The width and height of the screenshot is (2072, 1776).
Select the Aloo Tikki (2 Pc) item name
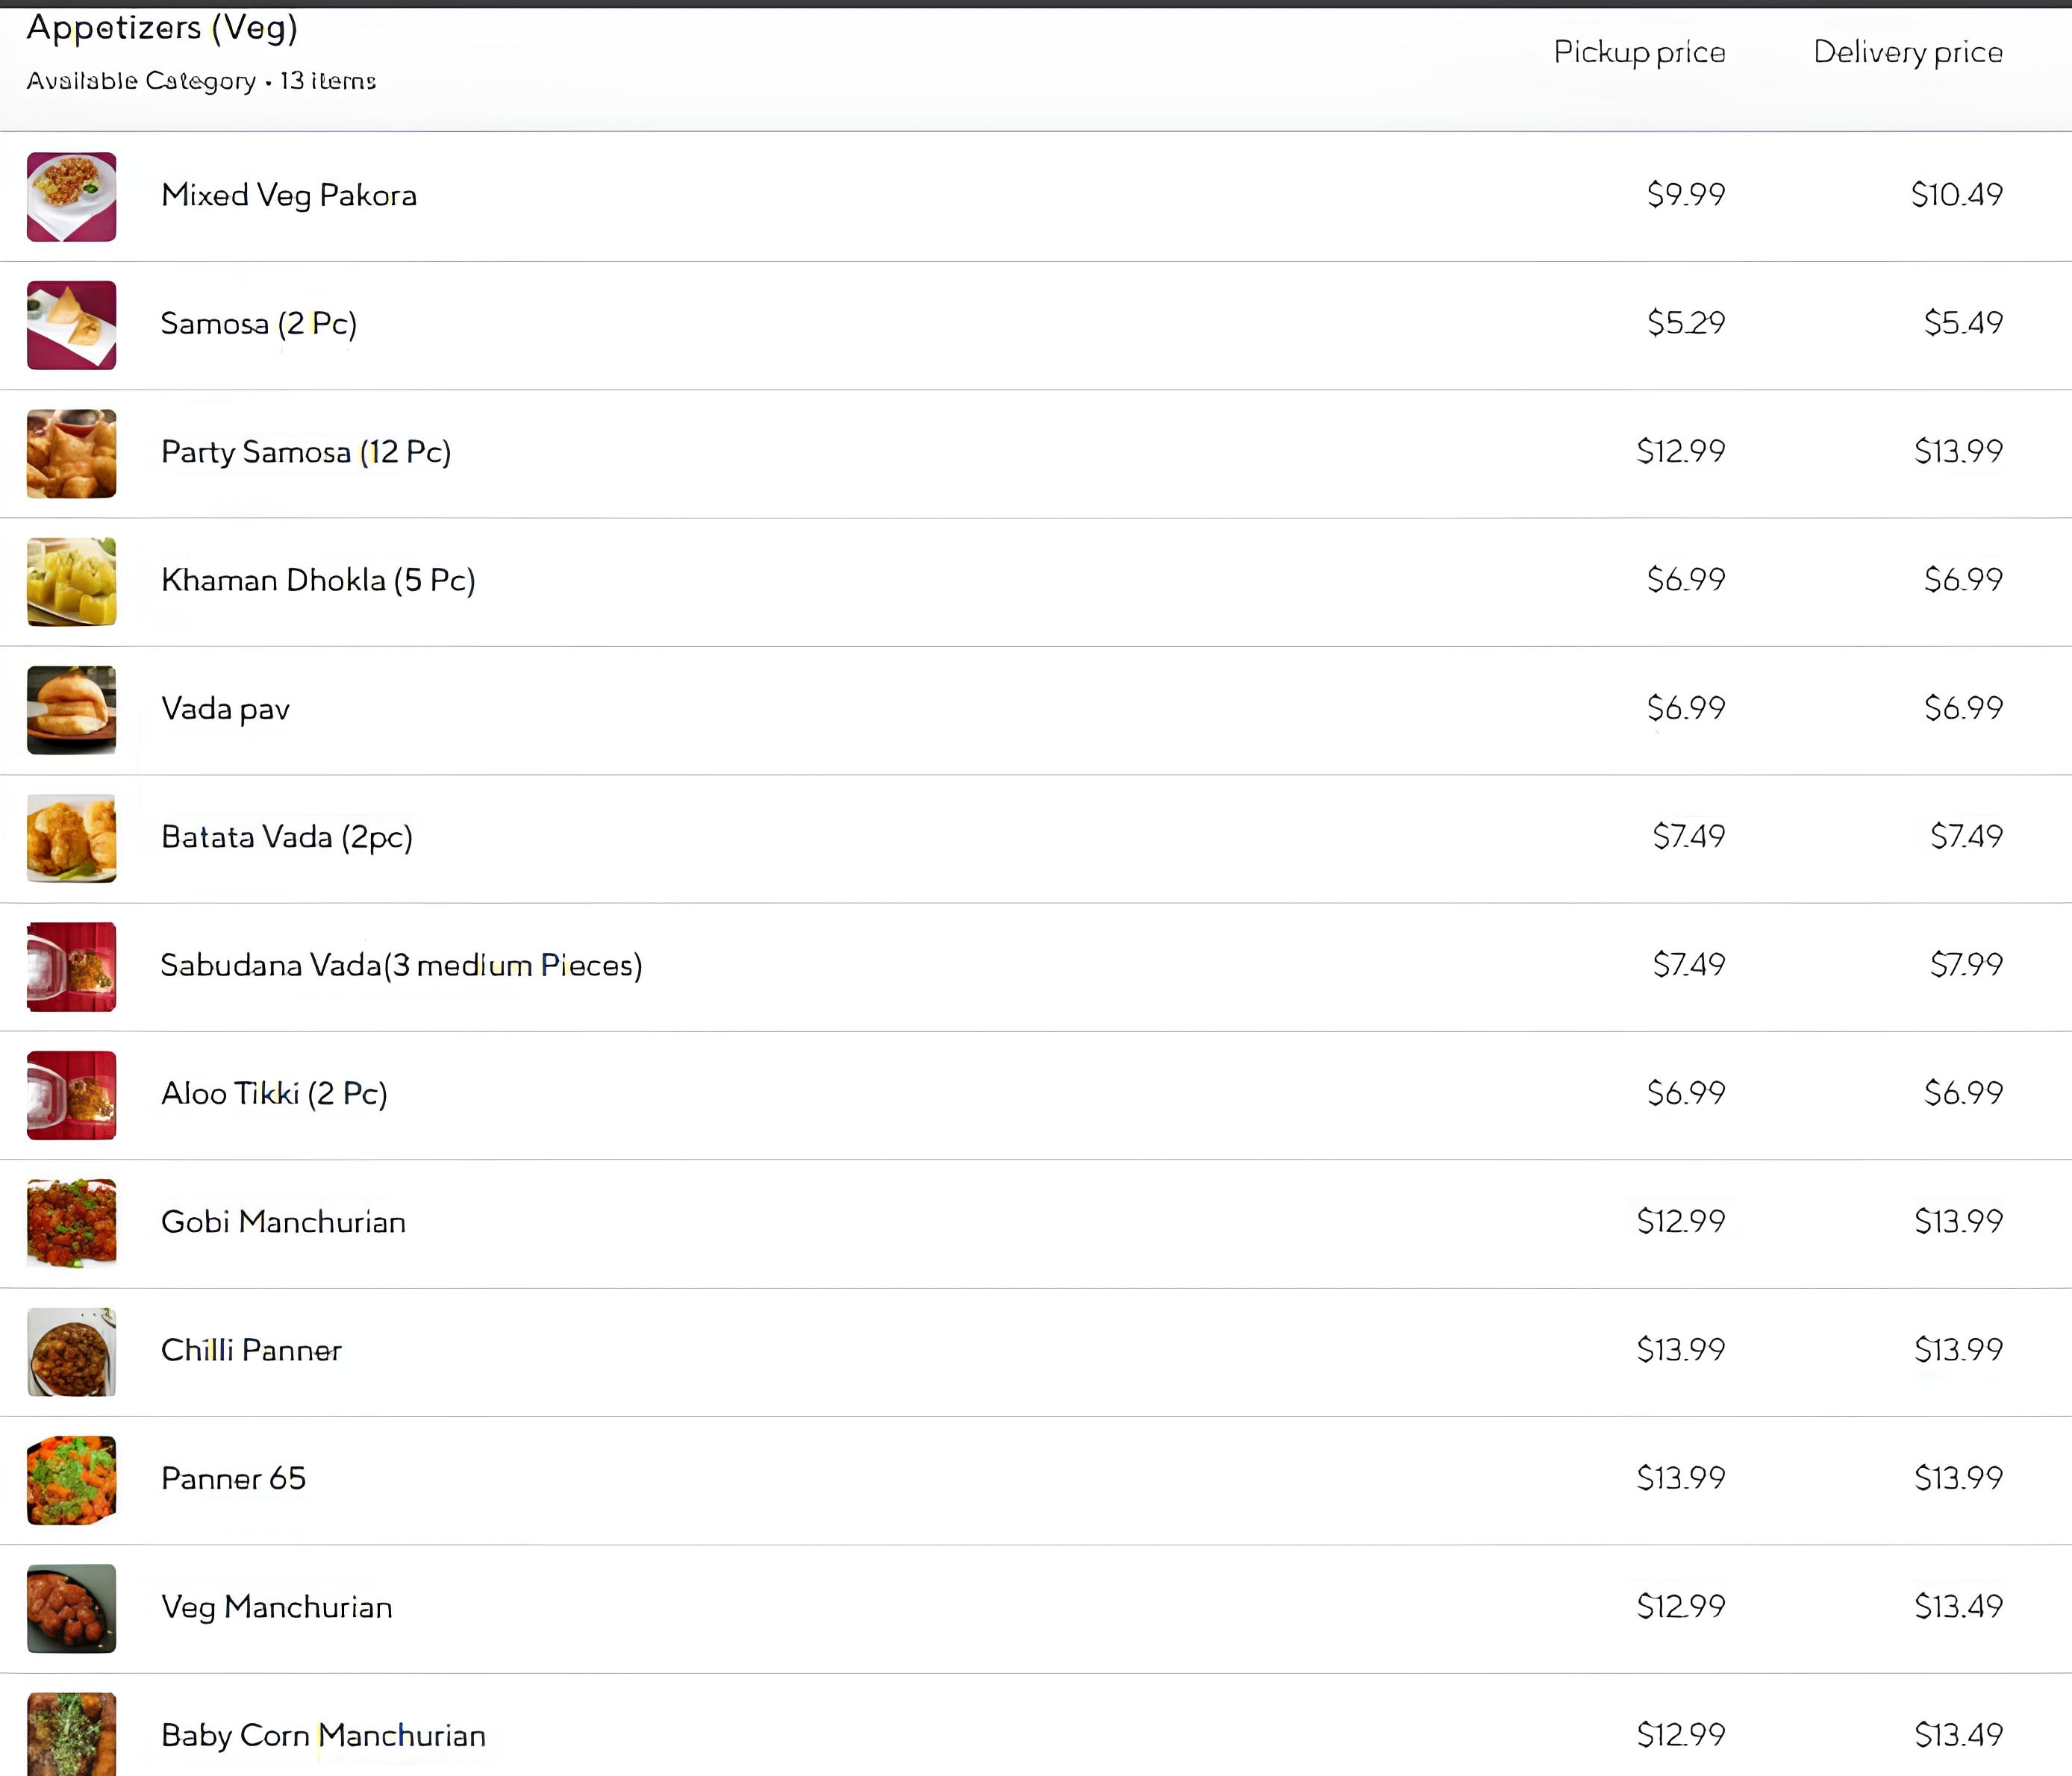[274, 1093]
